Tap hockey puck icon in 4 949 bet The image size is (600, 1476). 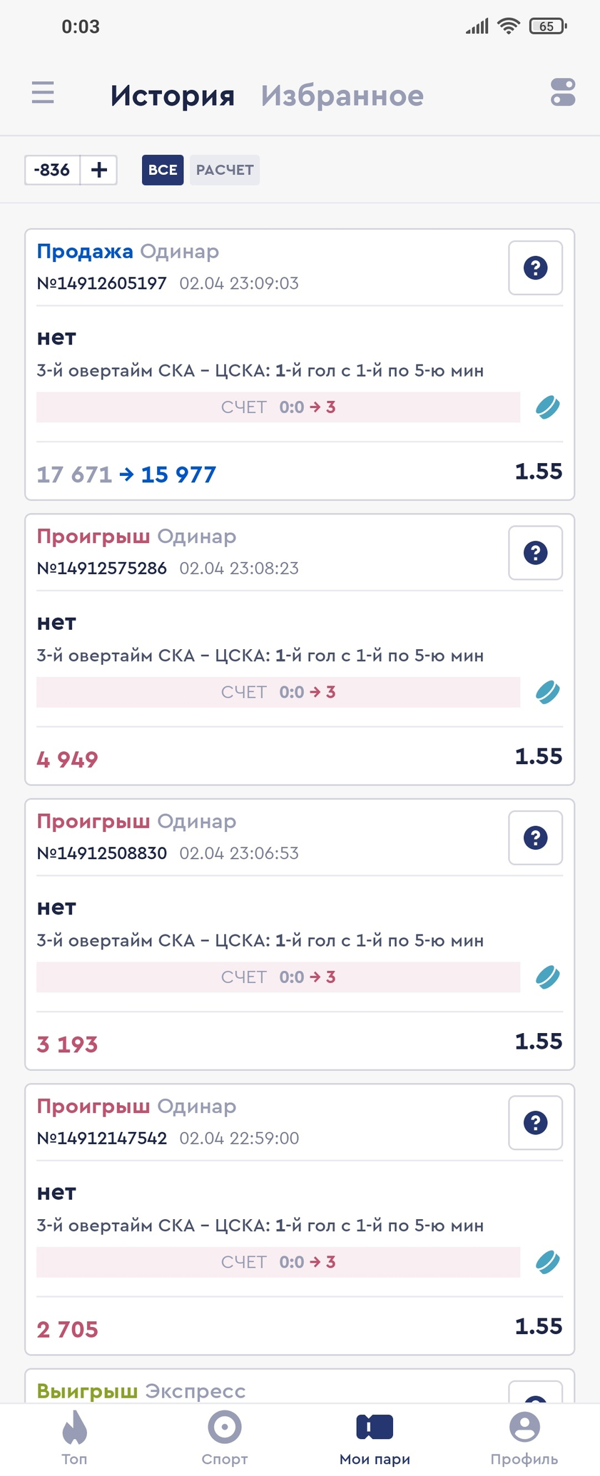[548, 692]
